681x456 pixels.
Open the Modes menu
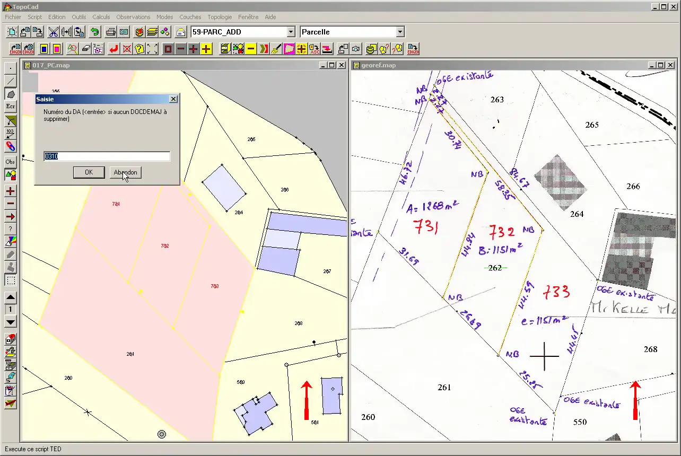coord(165,17)
